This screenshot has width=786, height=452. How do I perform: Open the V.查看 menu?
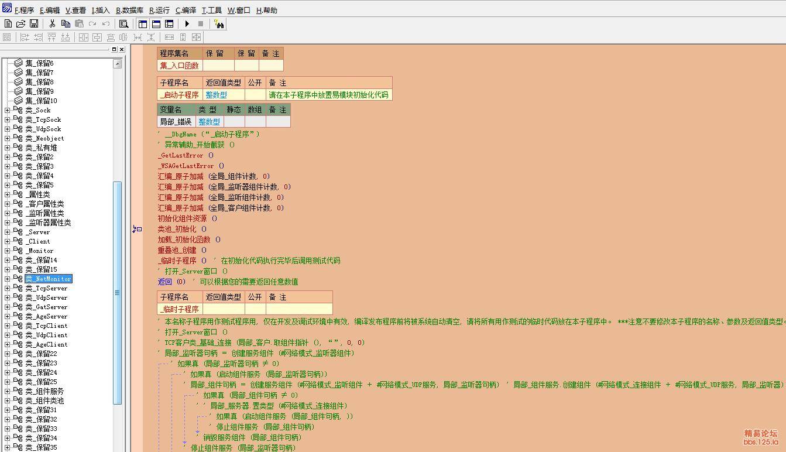(75, 11)
